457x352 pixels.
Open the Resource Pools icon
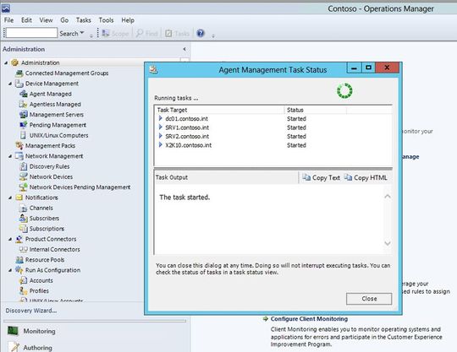pyautogui.click(x=19, y=260)
